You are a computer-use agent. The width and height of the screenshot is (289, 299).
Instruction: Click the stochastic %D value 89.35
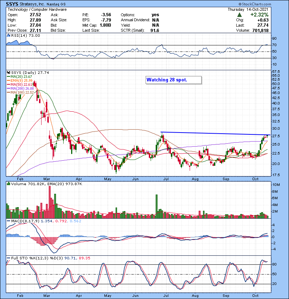[x=84, y=258]
